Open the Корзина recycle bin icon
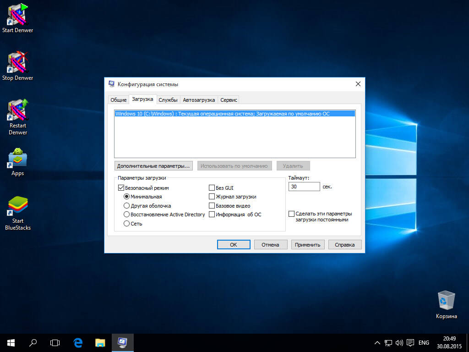 pyautogui.click(x=446, y=304)
